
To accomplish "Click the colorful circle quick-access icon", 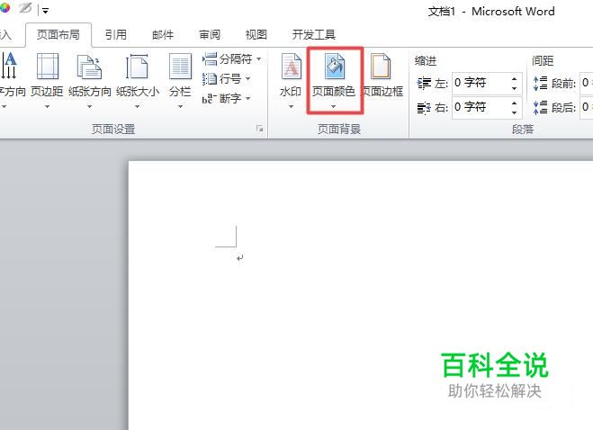I will click(4, 8).
